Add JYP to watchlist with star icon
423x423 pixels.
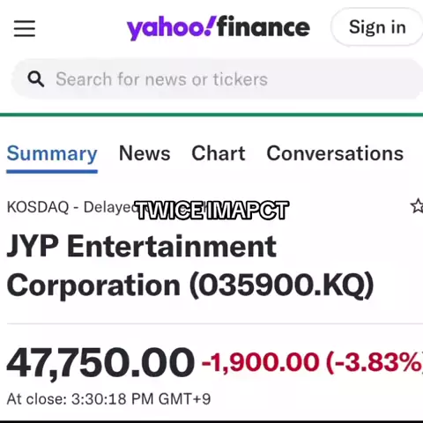point(417,205)
